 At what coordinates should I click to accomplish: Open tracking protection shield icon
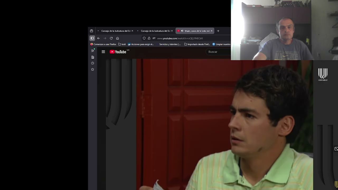click(144, 38)
